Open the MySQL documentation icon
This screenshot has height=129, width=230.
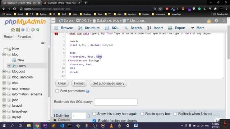(x=28, y=30)
